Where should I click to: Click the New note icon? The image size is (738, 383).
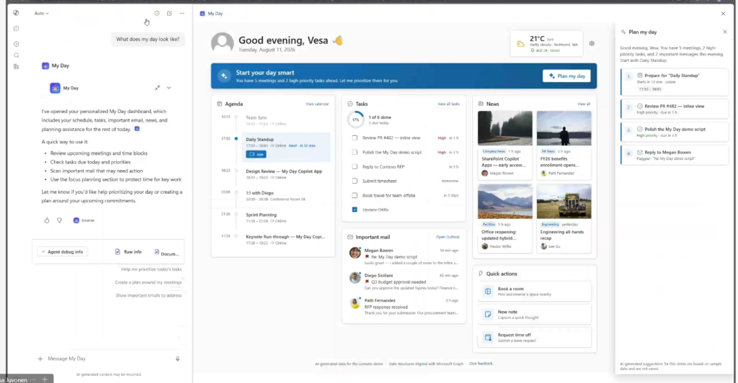pos(488,315)
